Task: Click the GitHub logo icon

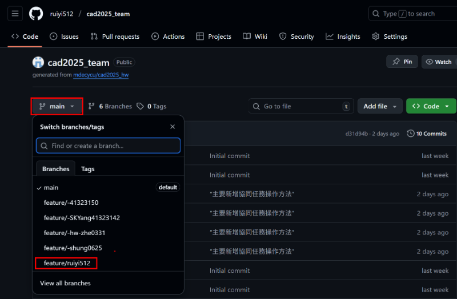Action: pyautogui.click(x=36, y=14)
